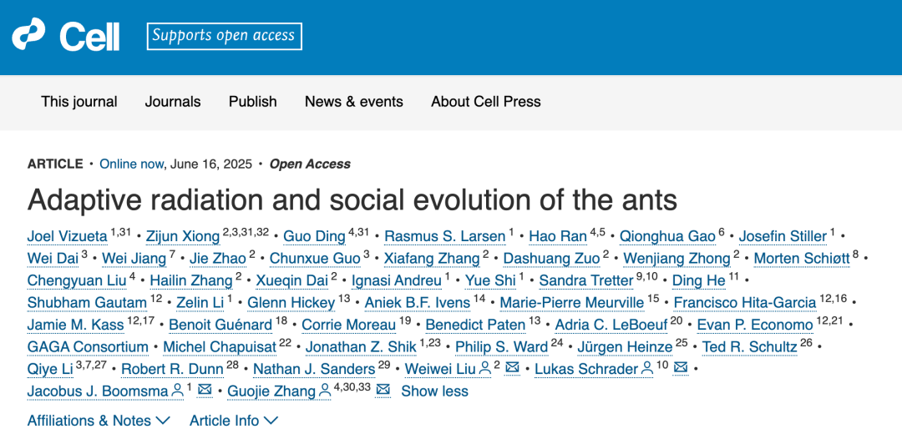Viewport: 902px width, 439px height.
Task: Click envelope icon after Lukas Schrader
Action: tap(682, 369)
